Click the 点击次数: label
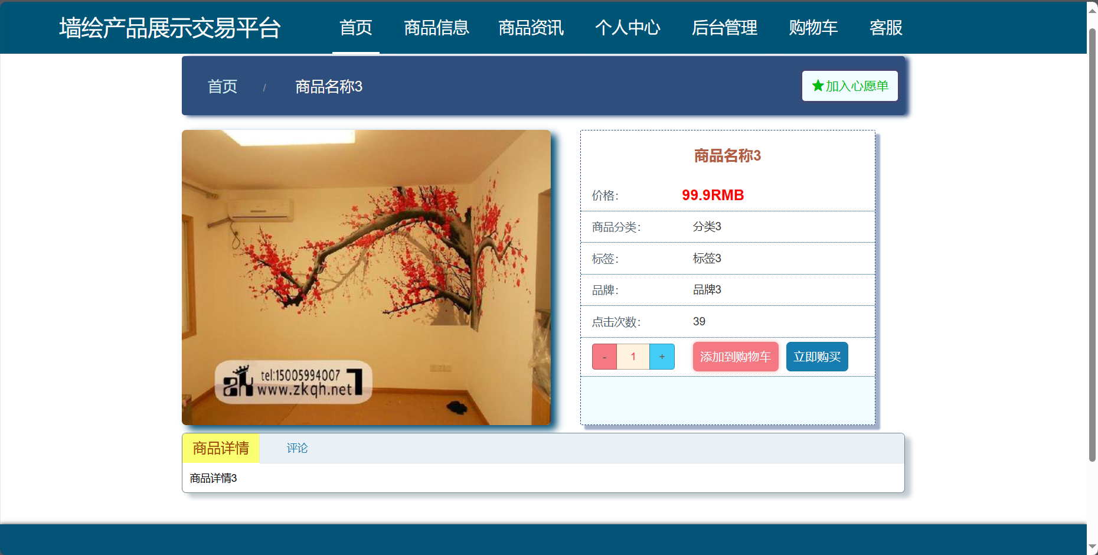The width and height of the screenshot is (1098, 555). point(616,322)
